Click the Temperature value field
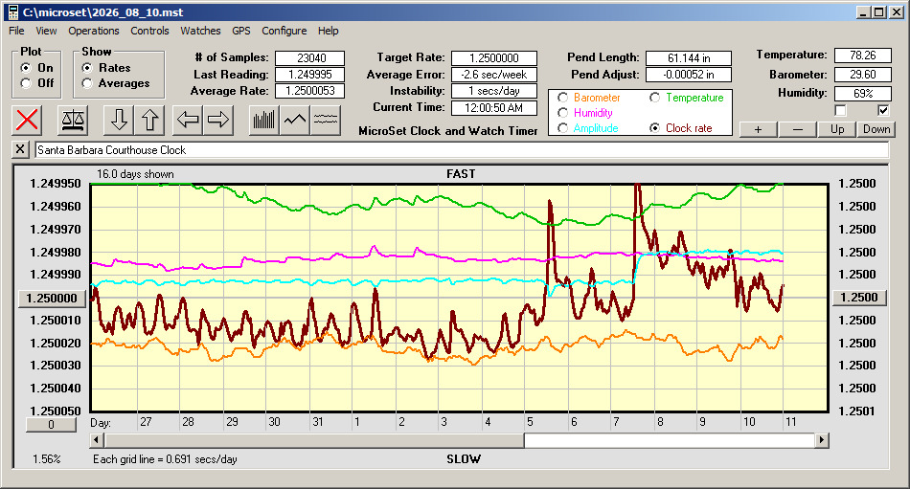The height and width of the screenshot is (489, 910). [862, 56]
